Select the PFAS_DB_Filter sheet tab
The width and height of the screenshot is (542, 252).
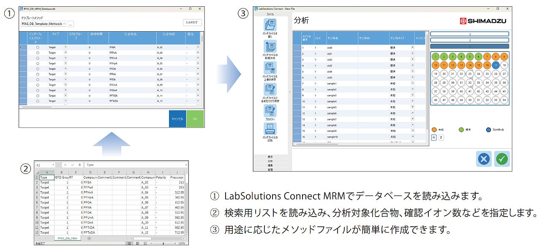coord(68,238)
